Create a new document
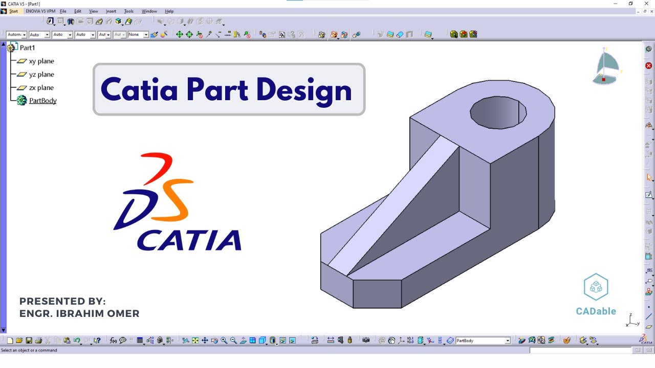 pyautogui.click(x=9, y=340)
